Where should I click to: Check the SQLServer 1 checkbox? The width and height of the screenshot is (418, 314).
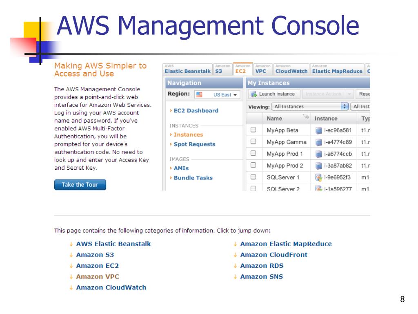click(x=253, y=177)
